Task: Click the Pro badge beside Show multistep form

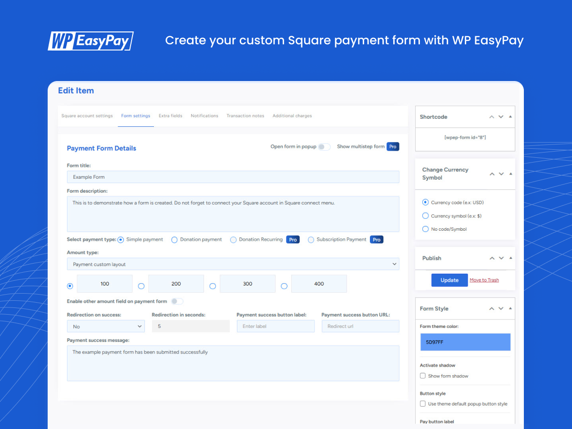Action: pyautogui.click(x=393, y=146)
